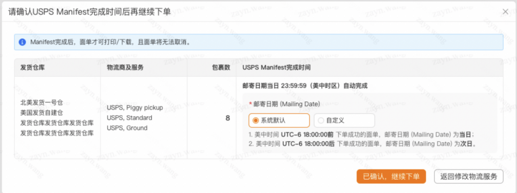The image size is (517, 193).
Task: Click 返回修改物流服务 button
Action: coord(469,176)
